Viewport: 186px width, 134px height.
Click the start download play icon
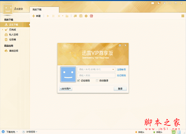pyautogui.click(x=48, y=16)
